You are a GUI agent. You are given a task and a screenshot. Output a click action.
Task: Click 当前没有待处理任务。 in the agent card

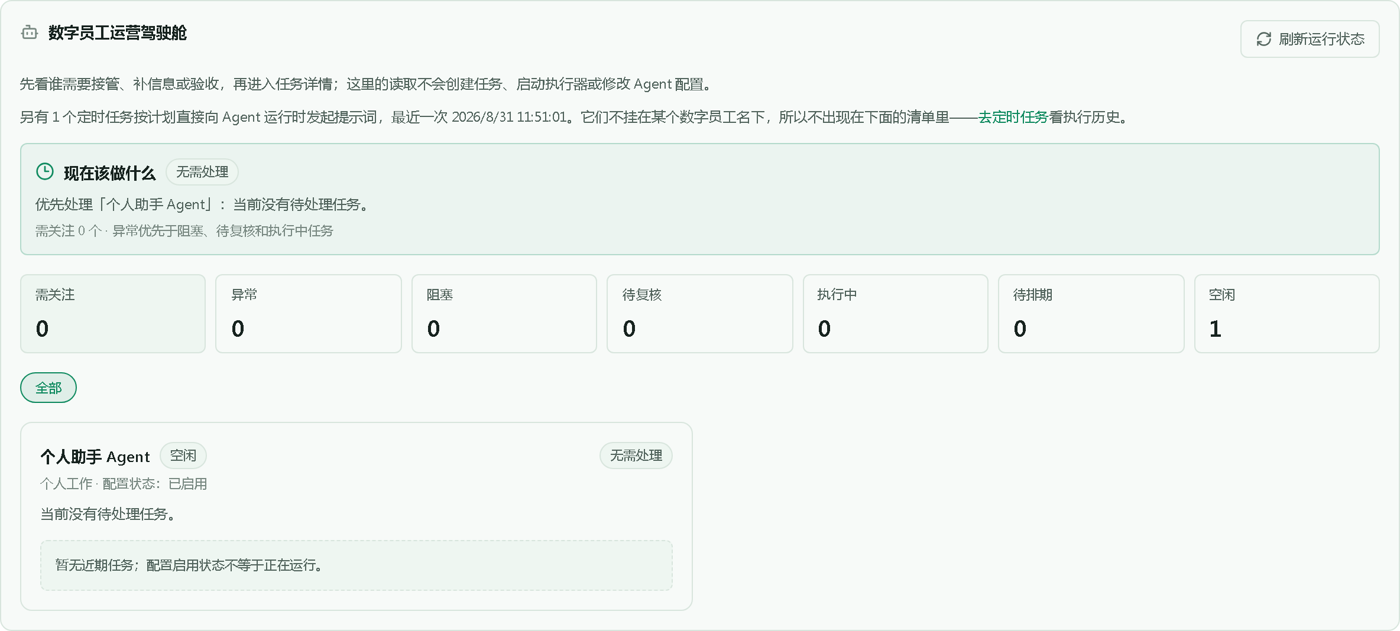[108, 514]
